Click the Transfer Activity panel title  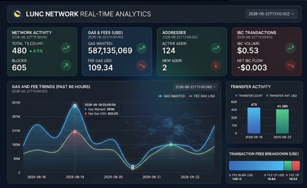250,87
